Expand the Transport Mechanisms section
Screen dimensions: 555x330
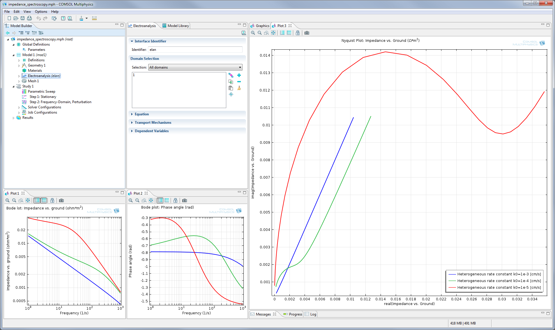coord(153,122)
